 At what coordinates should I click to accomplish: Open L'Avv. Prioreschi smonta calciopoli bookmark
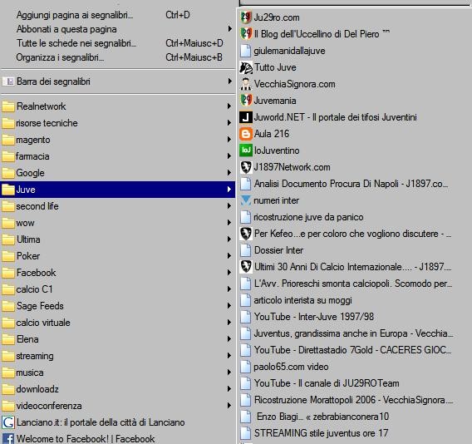tap(354, 284)
